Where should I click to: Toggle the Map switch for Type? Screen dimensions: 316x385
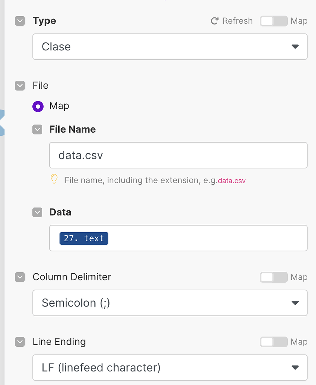pos(273,21)
